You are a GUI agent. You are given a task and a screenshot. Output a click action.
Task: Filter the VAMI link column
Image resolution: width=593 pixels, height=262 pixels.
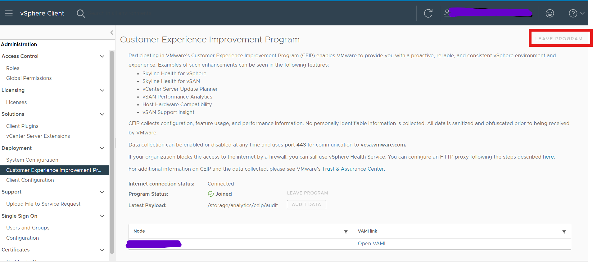pos(564,232)
